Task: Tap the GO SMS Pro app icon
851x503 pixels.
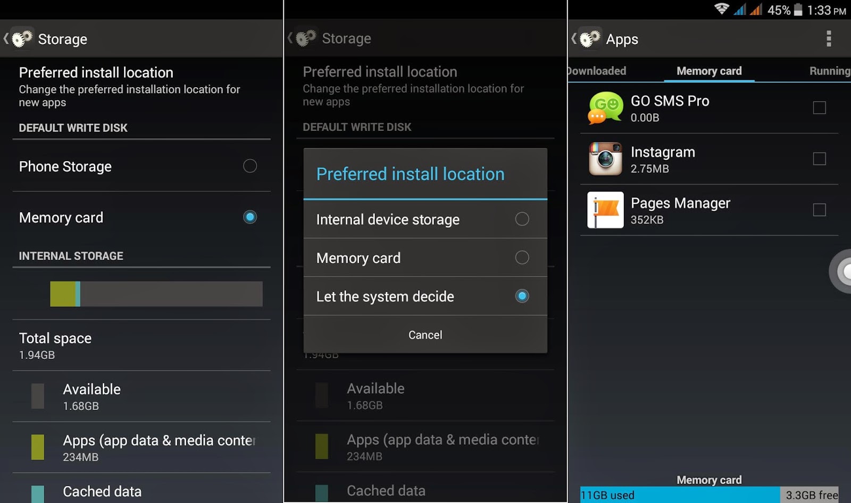Action: tap(605, 108)
